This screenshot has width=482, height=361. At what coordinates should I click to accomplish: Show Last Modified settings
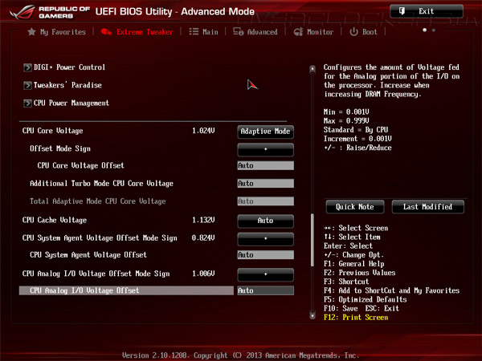[427, 207]
